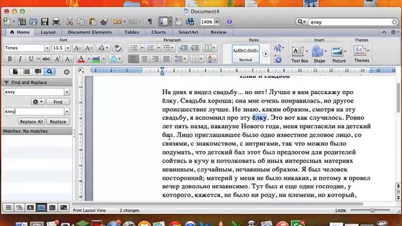The image size is (402, 226).
Task: Insert a Text Box
Action: pos(300,55)
